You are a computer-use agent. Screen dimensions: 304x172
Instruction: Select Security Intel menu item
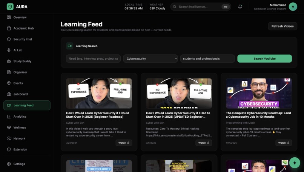tap(27, 39)
